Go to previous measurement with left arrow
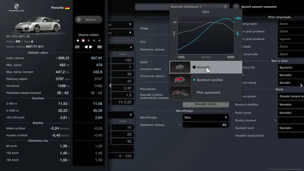304x171 pixels. pyautogui.click(x=86, y=47)
